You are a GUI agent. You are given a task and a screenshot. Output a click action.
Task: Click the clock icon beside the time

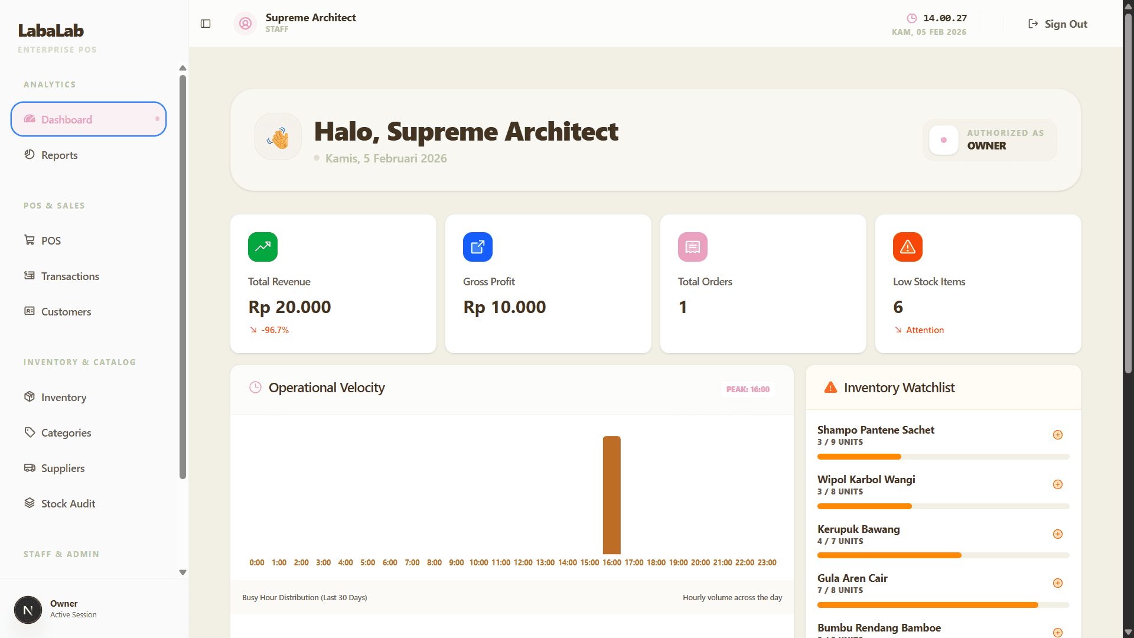coord(912,18)
